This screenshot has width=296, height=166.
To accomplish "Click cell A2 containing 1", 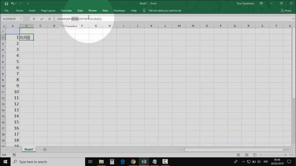I will pyautogui.click(x=12, y=37).
